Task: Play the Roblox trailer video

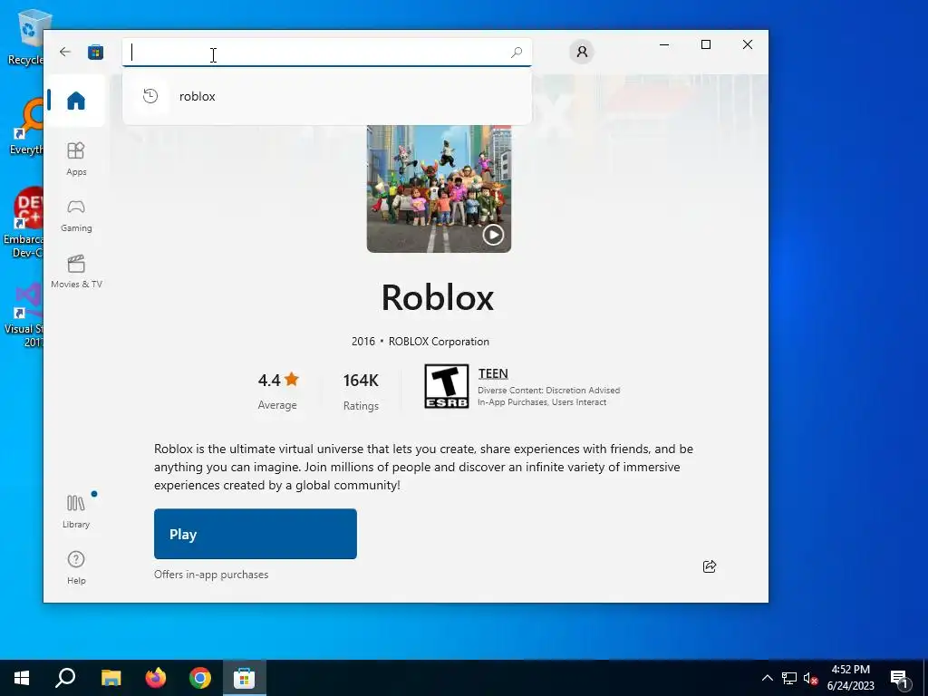Action: click(x=493, y=235)
